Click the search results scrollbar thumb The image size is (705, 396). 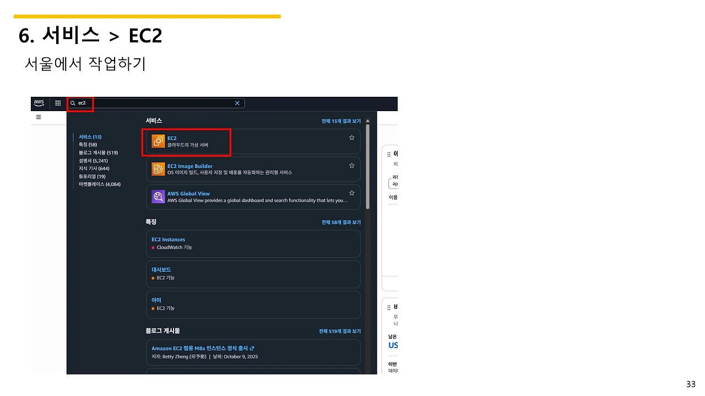click(368, 167)
